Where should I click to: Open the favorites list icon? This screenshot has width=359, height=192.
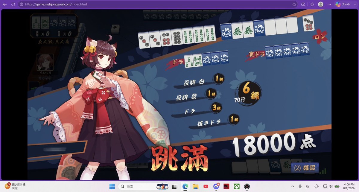click(312, 4)
